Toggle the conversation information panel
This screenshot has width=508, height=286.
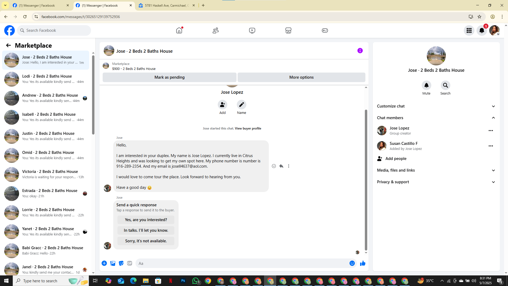360,51
